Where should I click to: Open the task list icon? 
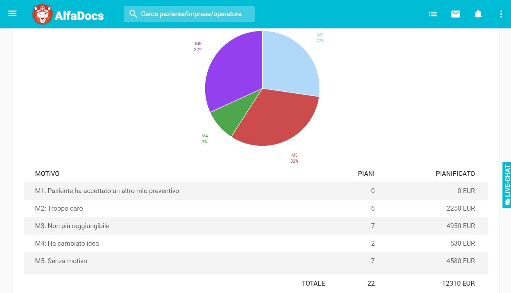[x=433, y=14]
